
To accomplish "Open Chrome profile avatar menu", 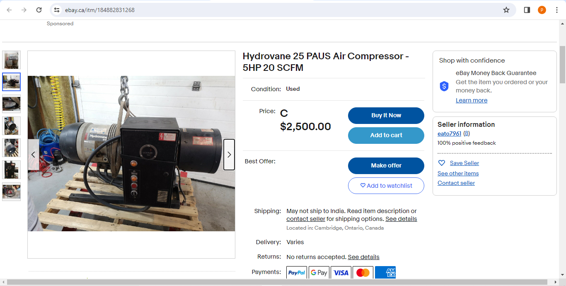I will [542, 10].
